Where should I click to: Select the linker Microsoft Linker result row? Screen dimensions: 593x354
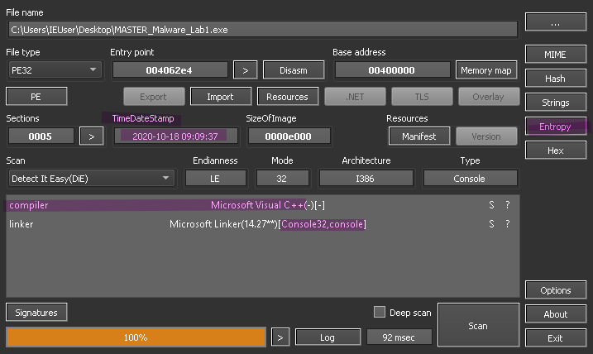(262, 224)
